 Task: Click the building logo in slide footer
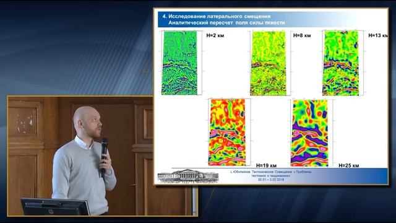tap(188, 176)
